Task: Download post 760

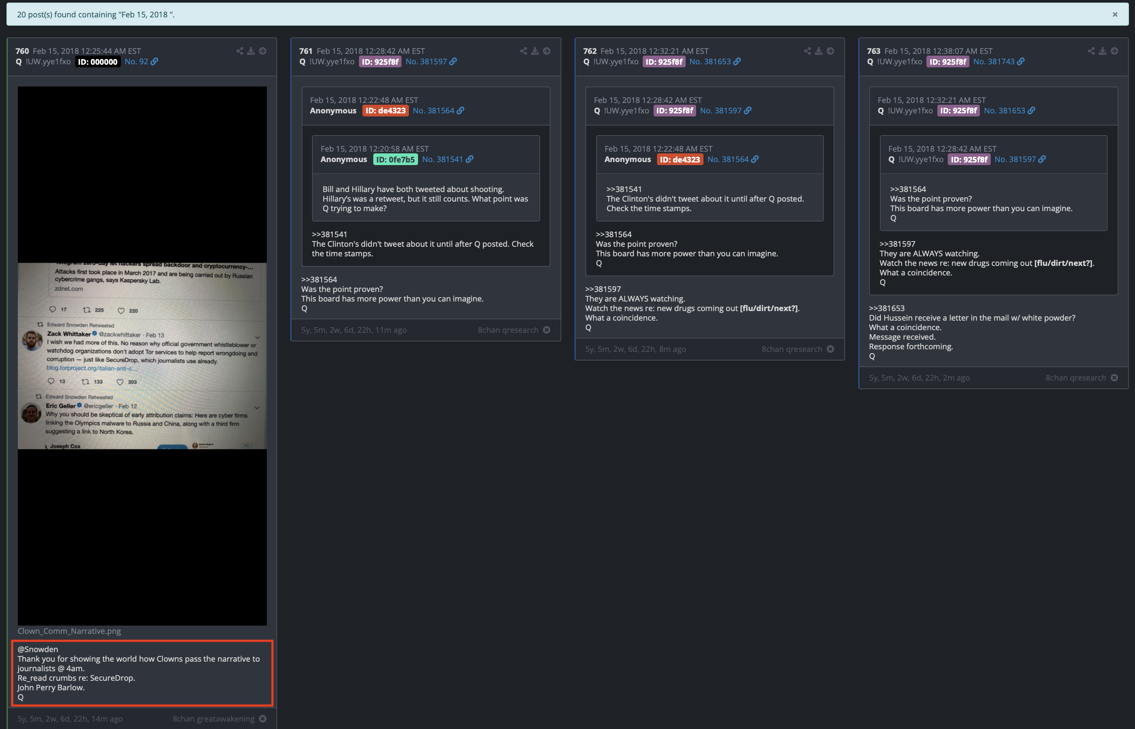Action: tap(251, 51)
